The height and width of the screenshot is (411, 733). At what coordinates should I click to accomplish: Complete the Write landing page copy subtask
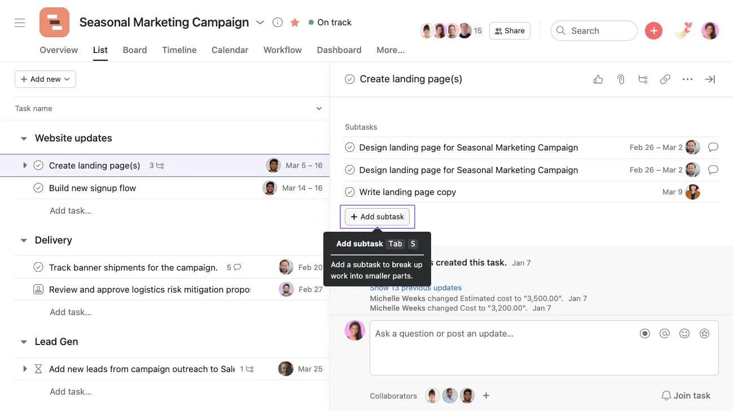pos(350,192)
